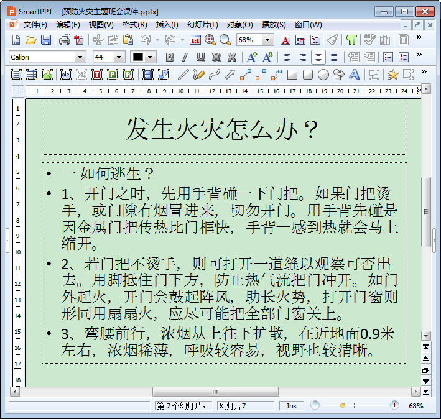Save the presentation with the floppy disk icon

[x=46, y=40]
